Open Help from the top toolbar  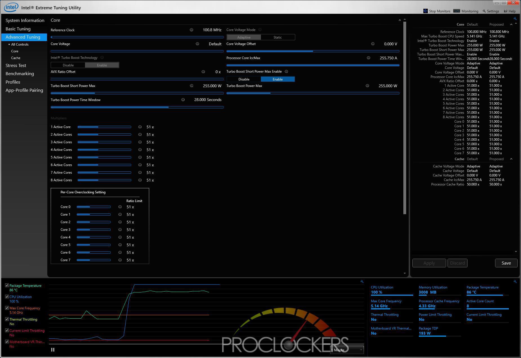click(x=510, y=11)
